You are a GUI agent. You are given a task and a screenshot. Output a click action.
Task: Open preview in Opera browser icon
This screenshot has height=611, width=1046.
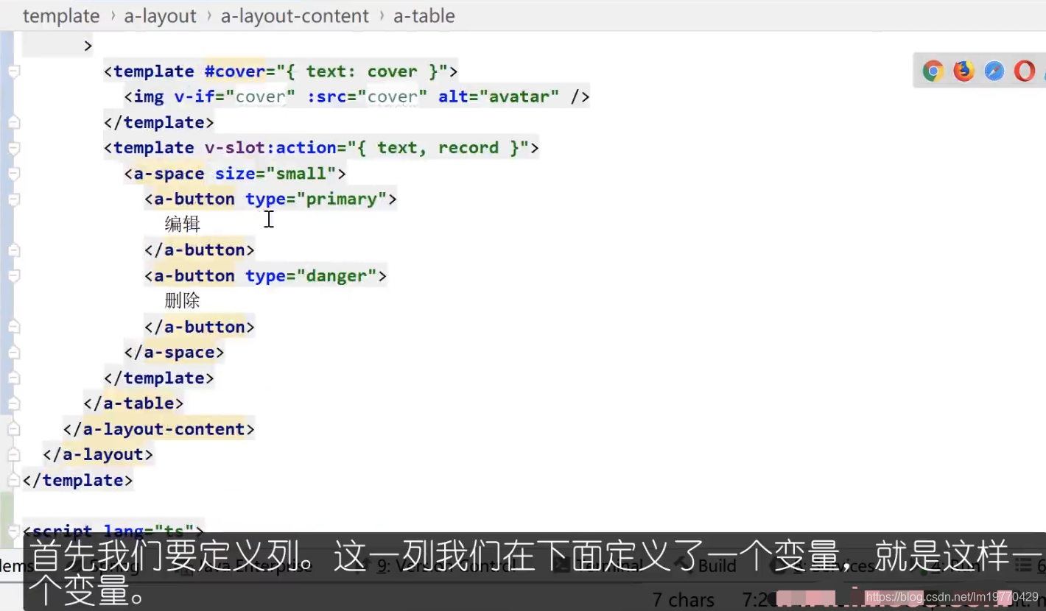pos(1025,71)
